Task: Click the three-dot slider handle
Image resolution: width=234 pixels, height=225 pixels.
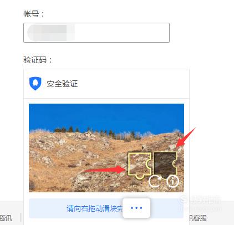Action: (136, 208)
